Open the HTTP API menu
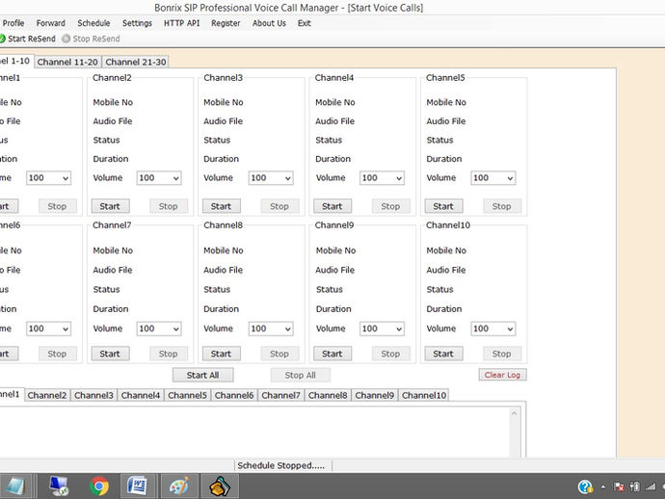 point(181,23)
